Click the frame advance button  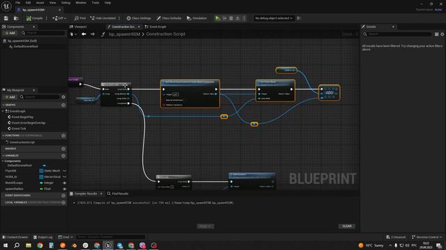click(x=224, y=18)
